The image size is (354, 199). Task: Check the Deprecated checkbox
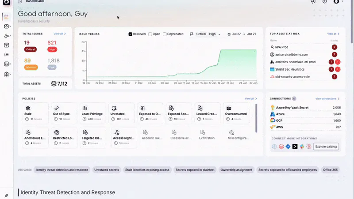[x=165, y=34]
